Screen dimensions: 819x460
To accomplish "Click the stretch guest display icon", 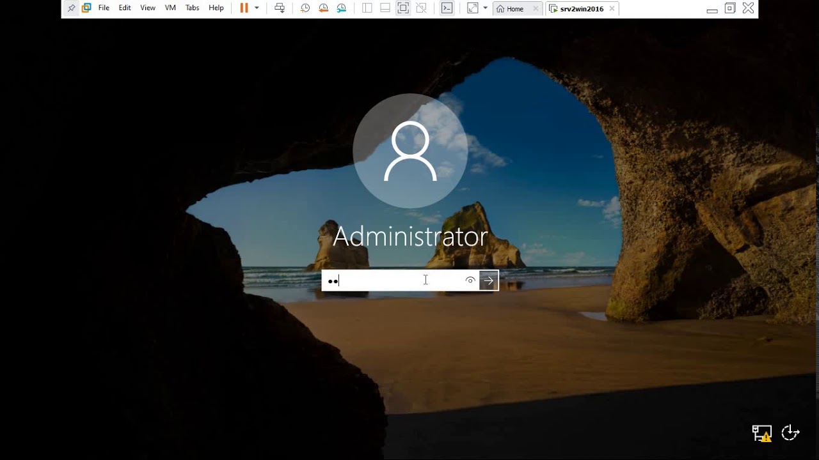I will pyautogui.click(x=473, y=8).
